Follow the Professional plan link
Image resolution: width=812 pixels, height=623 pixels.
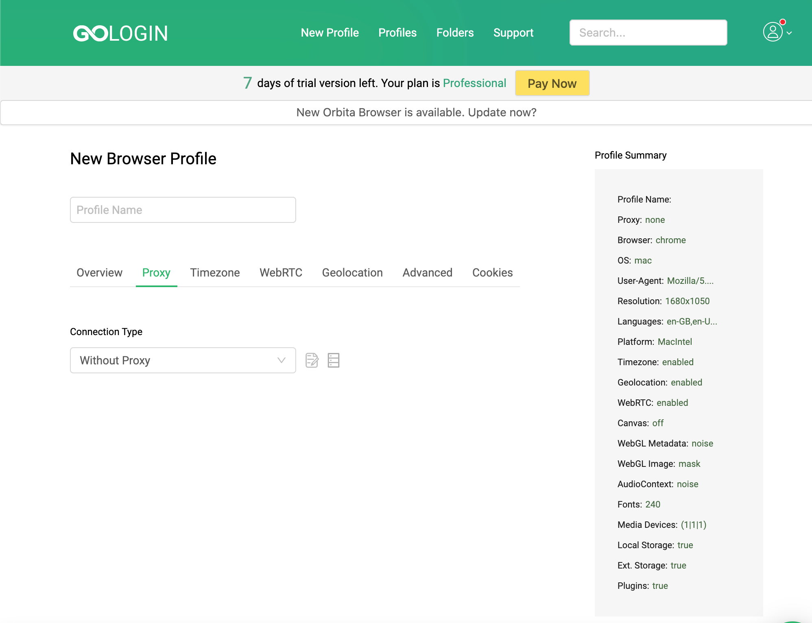(x=474, y=83)
